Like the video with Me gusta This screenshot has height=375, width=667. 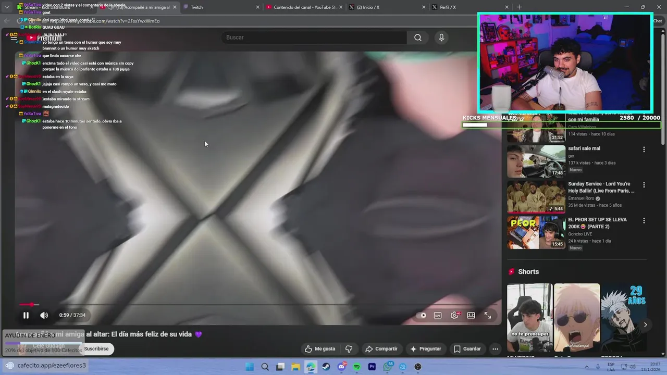[320, 349]
